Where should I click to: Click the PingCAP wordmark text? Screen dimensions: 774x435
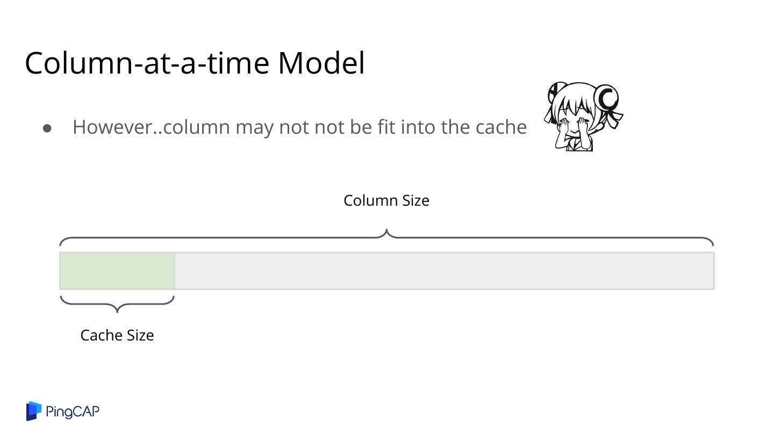[x=73, y=412]
